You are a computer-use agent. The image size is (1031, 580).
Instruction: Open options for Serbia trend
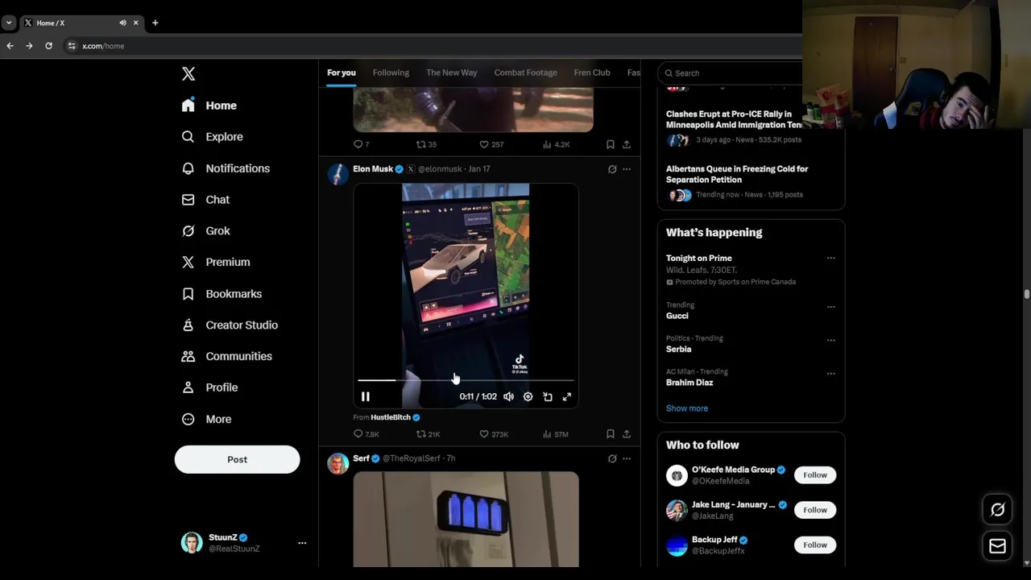(x=830, y=340)
